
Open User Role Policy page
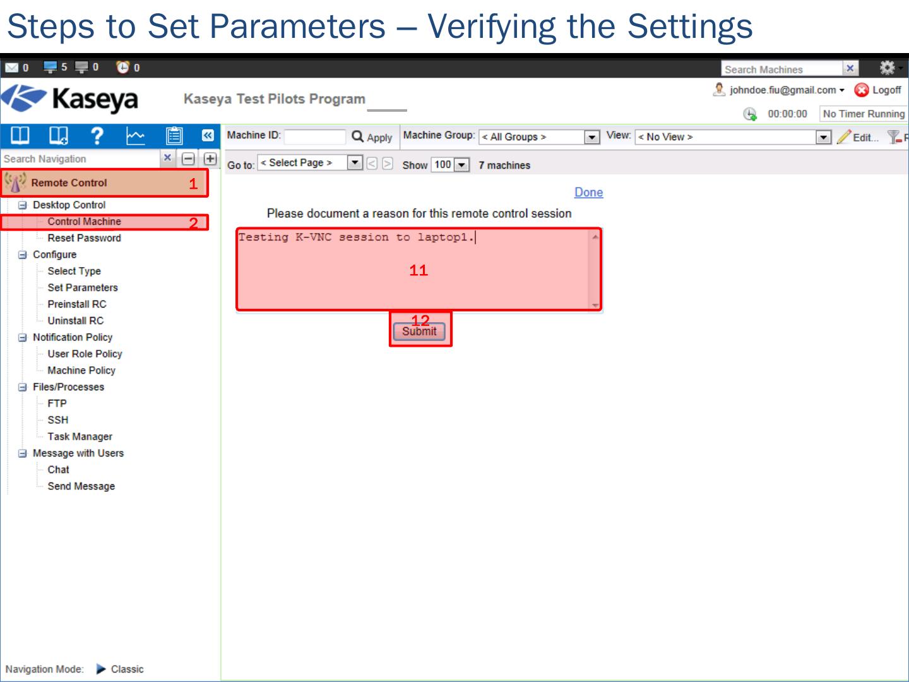click(85, 354)
